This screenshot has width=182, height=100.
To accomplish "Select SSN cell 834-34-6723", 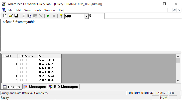I will 50,64.
